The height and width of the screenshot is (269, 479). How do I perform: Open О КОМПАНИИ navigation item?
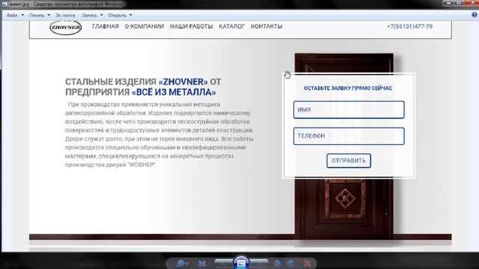coord(144,27)
